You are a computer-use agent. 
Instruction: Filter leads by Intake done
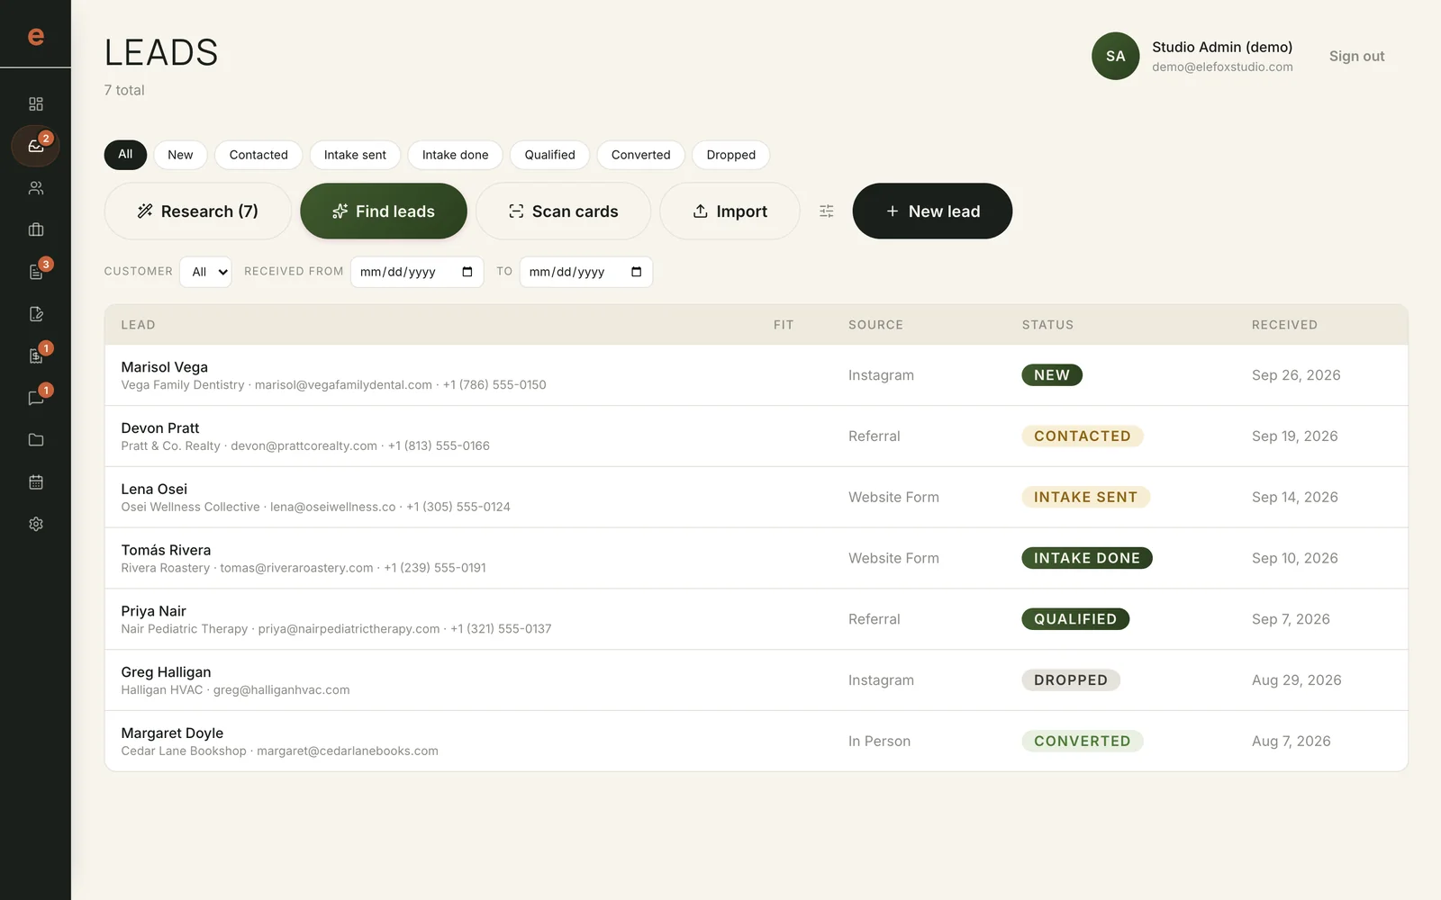(455, 155)
